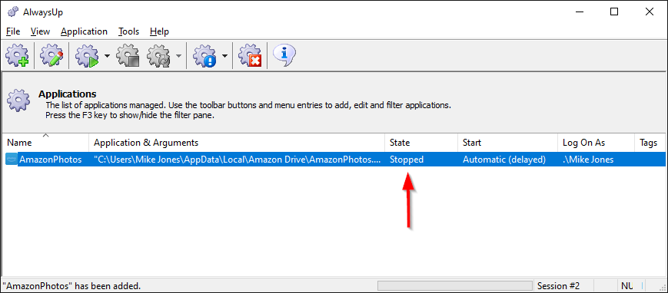Open the View menu
The image size is (668, 293).
pyautogui.click(x=41, y=31)
